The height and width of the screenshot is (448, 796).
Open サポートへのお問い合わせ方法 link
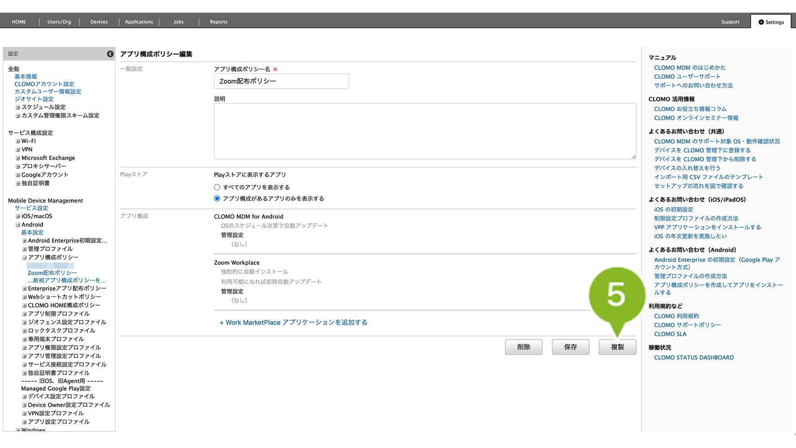click(693, 86)
